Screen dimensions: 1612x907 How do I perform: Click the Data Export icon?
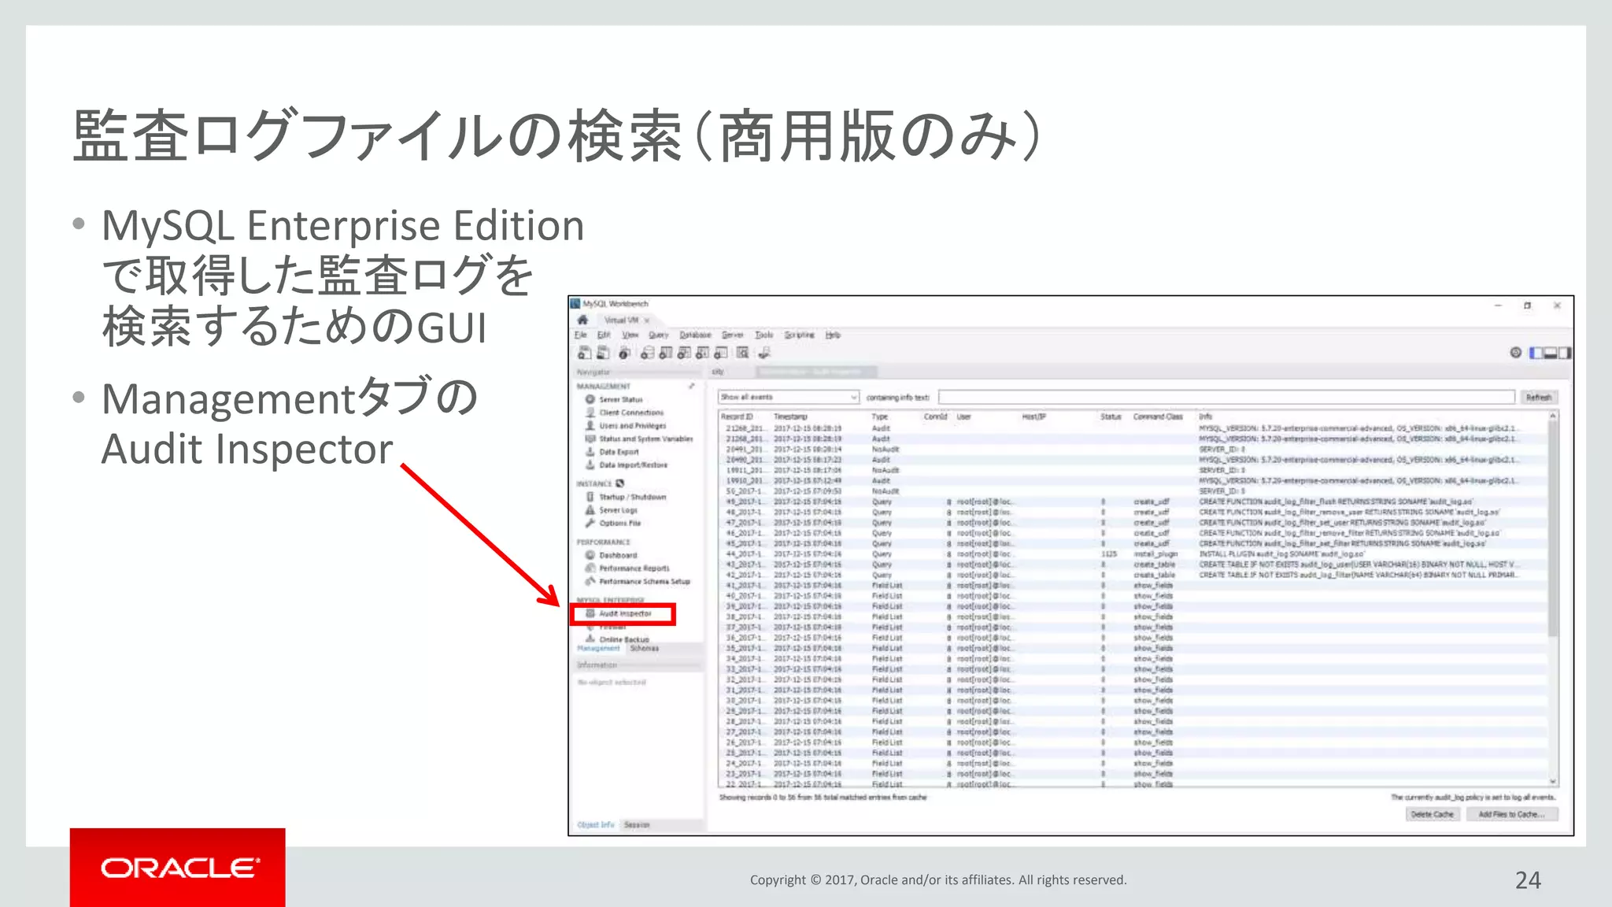click(x=590, y=452)
